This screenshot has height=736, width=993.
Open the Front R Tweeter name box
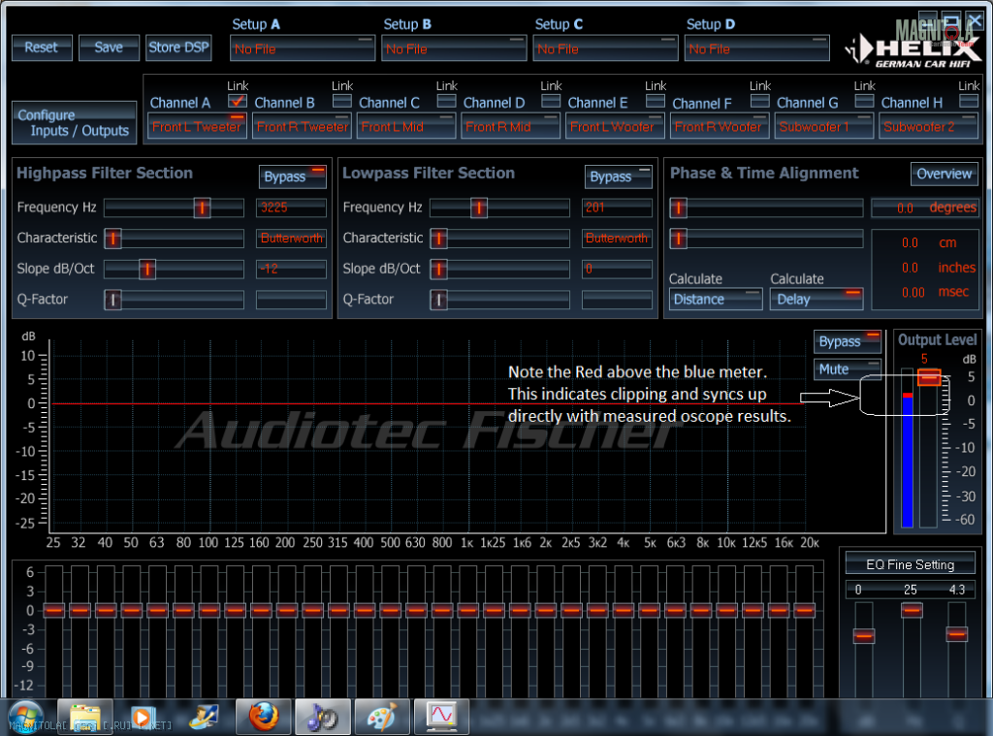click(303, 126)
